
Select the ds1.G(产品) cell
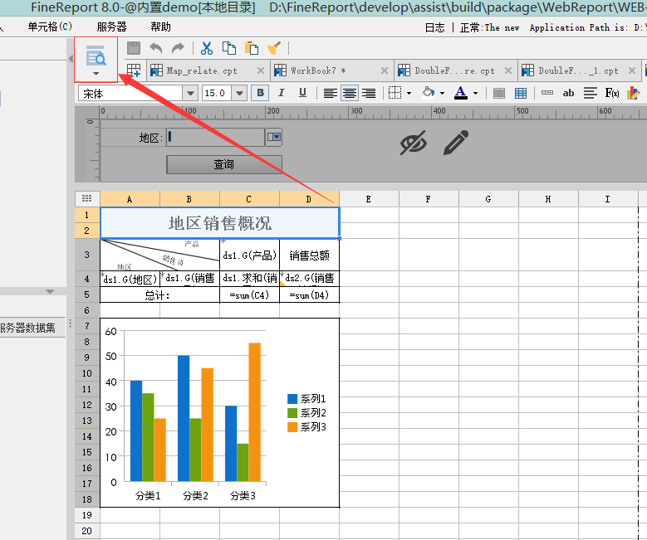tap(249, 255)
